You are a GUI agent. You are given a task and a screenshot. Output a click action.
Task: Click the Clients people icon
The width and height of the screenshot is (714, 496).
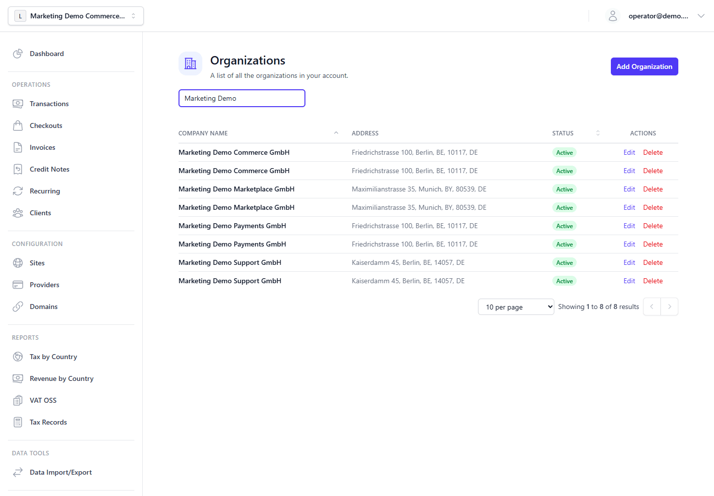[18, 213]
